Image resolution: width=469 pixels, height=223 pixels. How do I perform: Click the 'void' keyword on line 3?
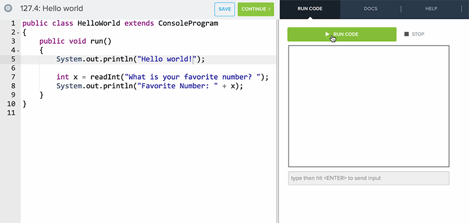click(x=77, y=41)
